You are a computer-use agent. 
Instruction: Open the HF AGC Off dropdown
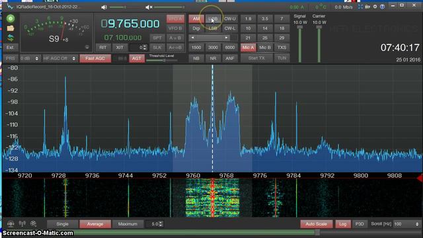60,58
